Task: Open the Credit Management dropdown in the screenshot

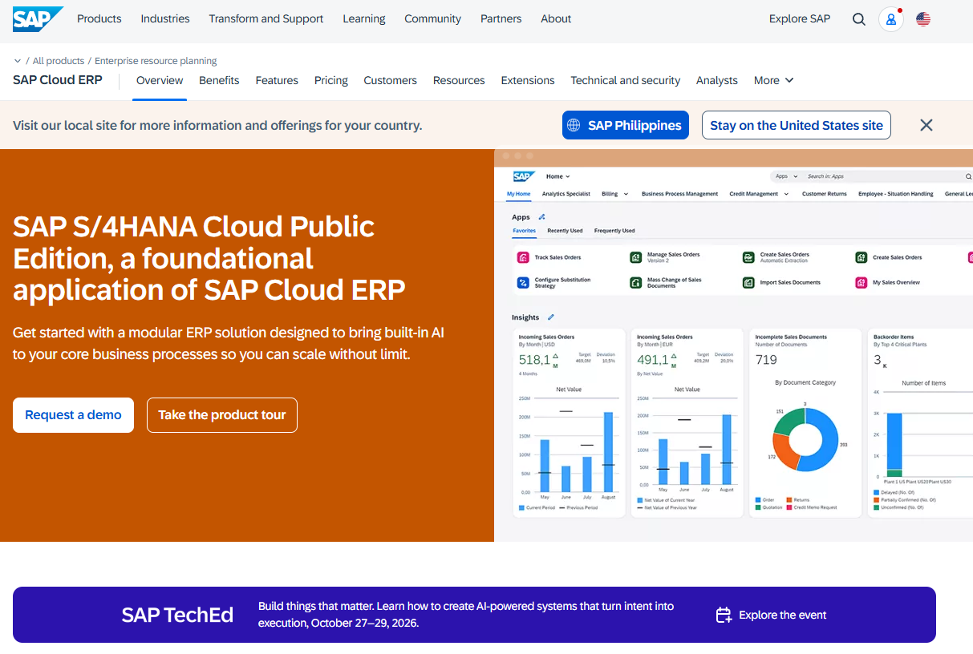Action: (x=759, y=194)
